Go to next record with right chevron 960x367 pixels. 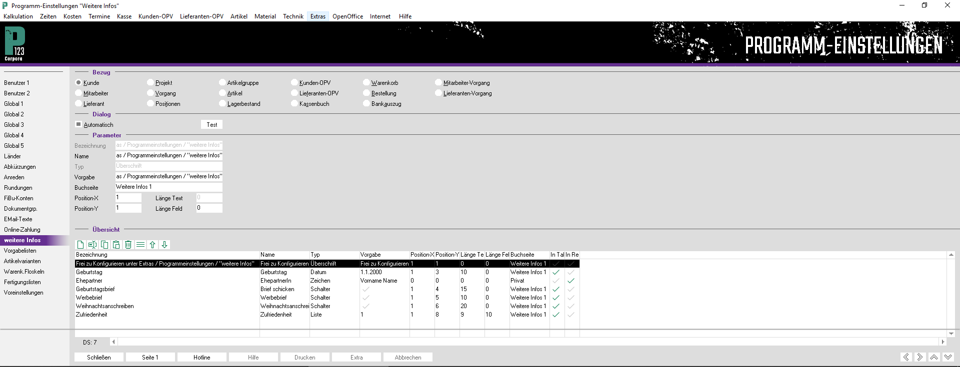[x=920, y=357]
